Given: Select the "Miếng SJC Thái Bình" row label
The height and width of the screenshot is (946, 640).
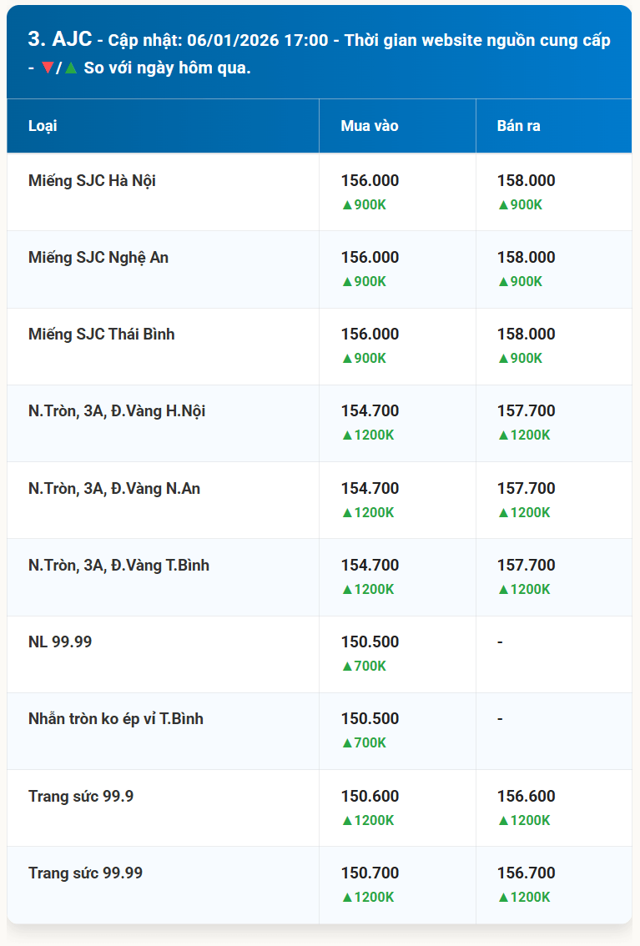Looking at the screenshot, I should click(101, 335).
